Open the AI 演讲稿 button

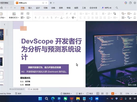coord(33,89)
